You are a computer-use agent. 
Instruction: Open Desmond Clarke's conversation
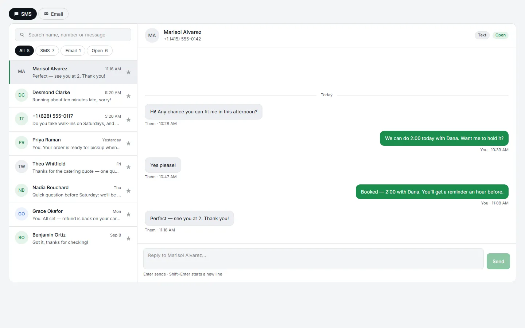click(73, 96)
